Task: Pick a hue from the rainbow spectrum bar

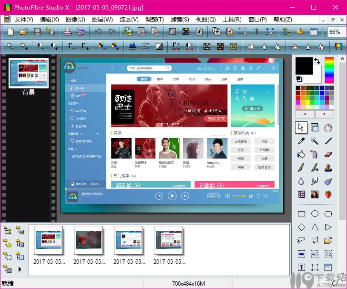Action: point(329,70)
